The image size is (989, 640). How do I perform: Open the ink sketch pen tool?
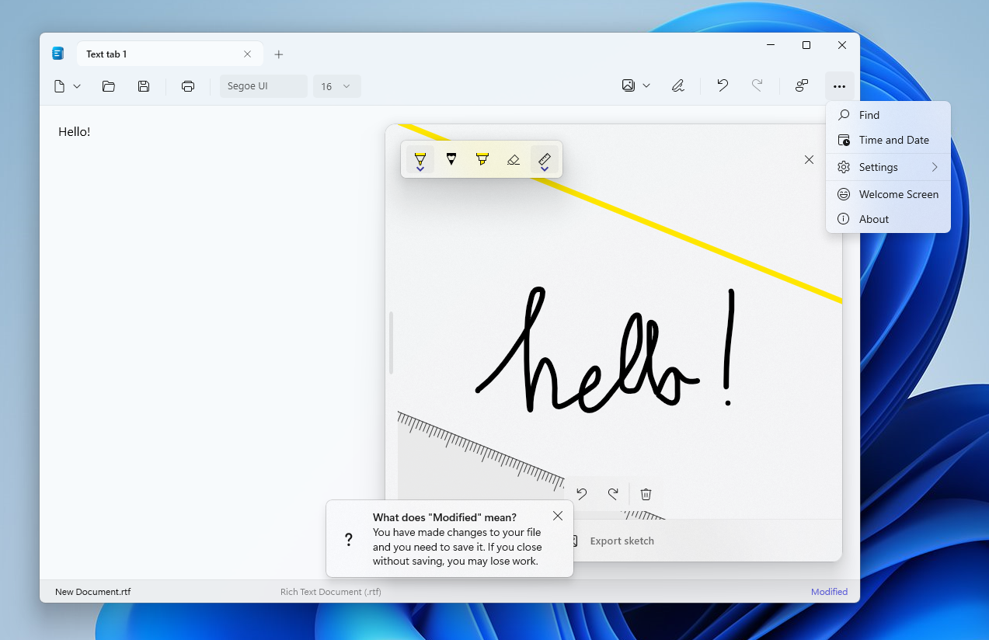point(678,85)
